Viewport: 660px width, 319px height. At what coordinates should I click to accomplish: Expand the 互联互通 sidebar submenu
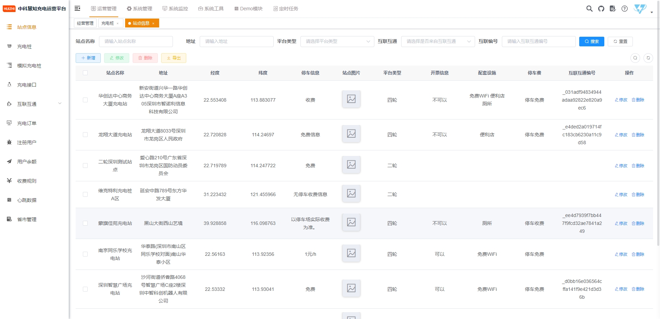[x=60, y=103]
